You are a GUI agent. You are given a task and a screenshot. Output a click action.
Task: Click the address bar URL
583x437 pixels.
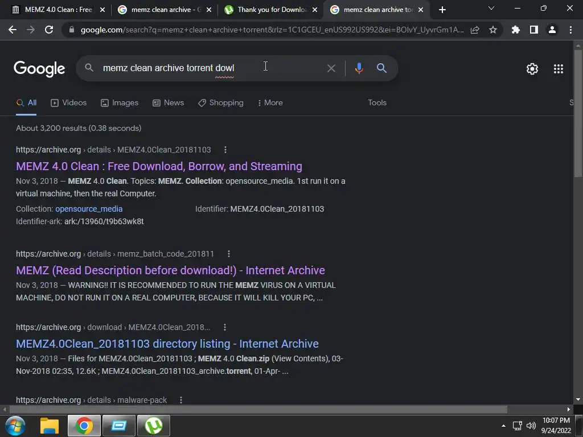tap(272, 30)
